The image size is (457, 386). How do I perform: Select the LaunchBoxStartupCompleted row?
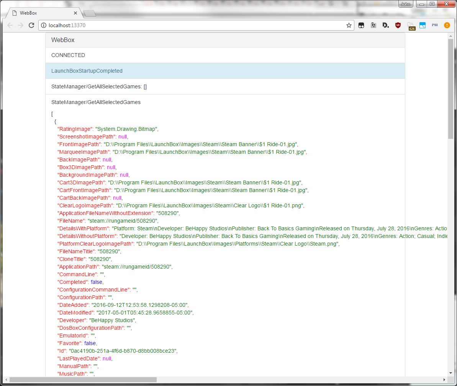(225, 71)
